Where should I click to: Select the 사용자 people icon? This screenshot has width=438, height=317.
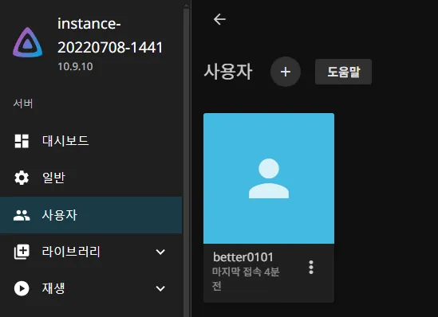[22, 215]
